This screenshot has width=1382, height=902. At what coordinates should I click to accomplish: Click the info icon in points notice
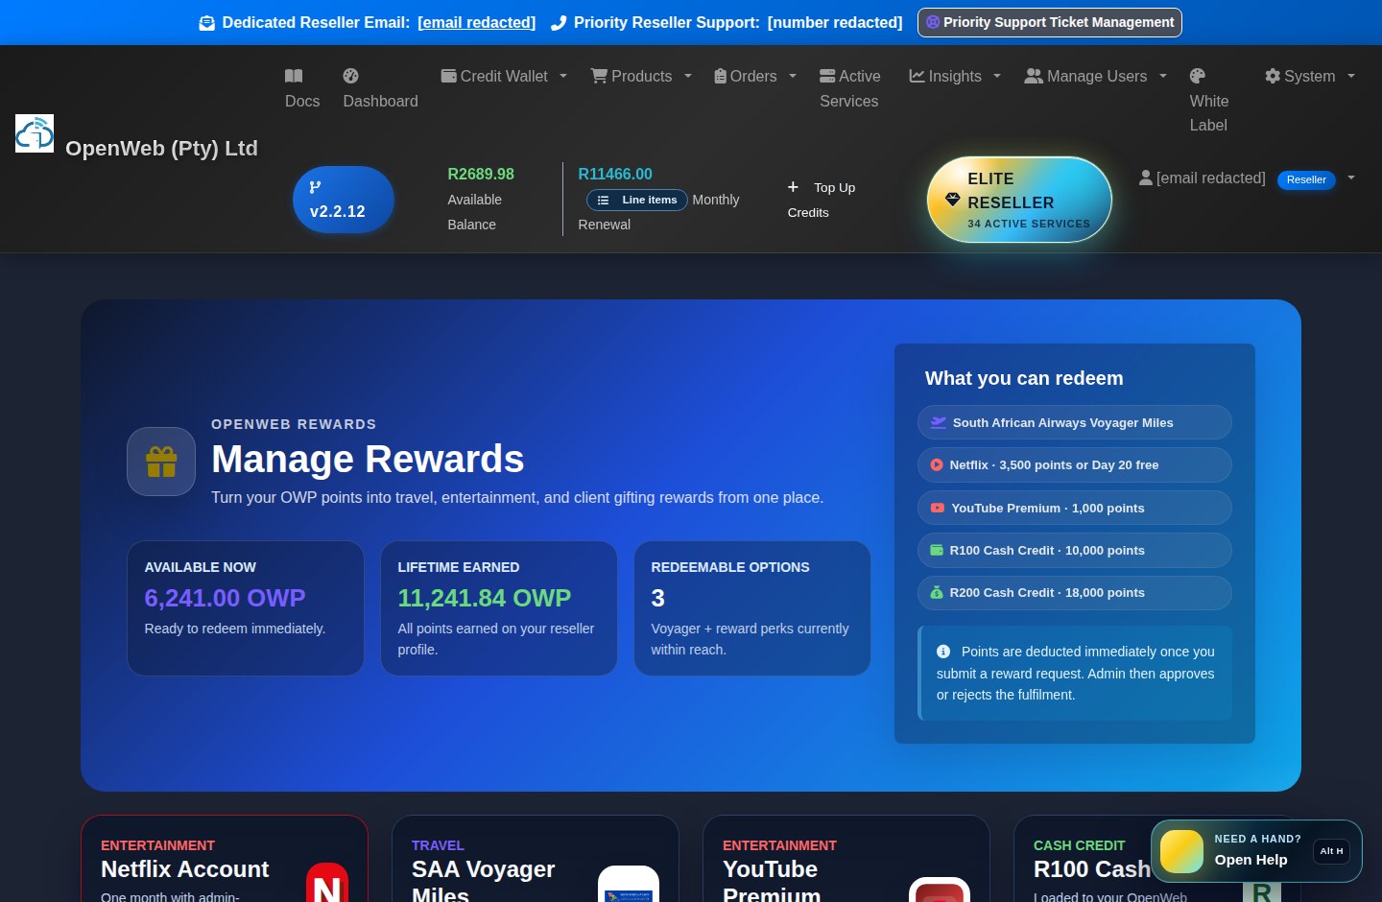[x=943, y=652]
